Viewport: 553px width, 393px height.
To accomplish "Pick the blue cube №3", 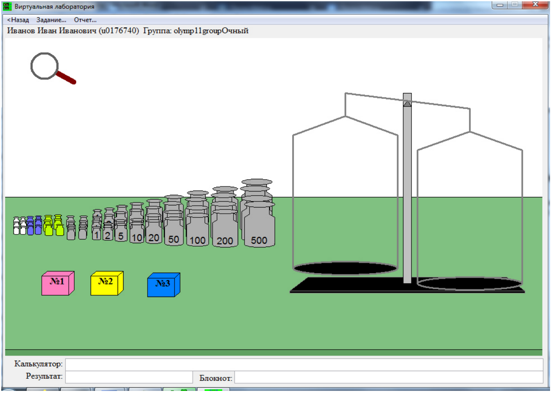I will tap(164, 285).
